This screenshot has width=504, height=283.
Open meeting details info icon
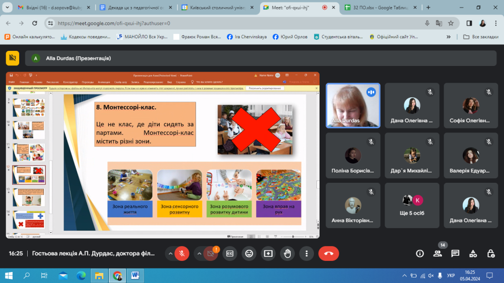pos(420,253)
